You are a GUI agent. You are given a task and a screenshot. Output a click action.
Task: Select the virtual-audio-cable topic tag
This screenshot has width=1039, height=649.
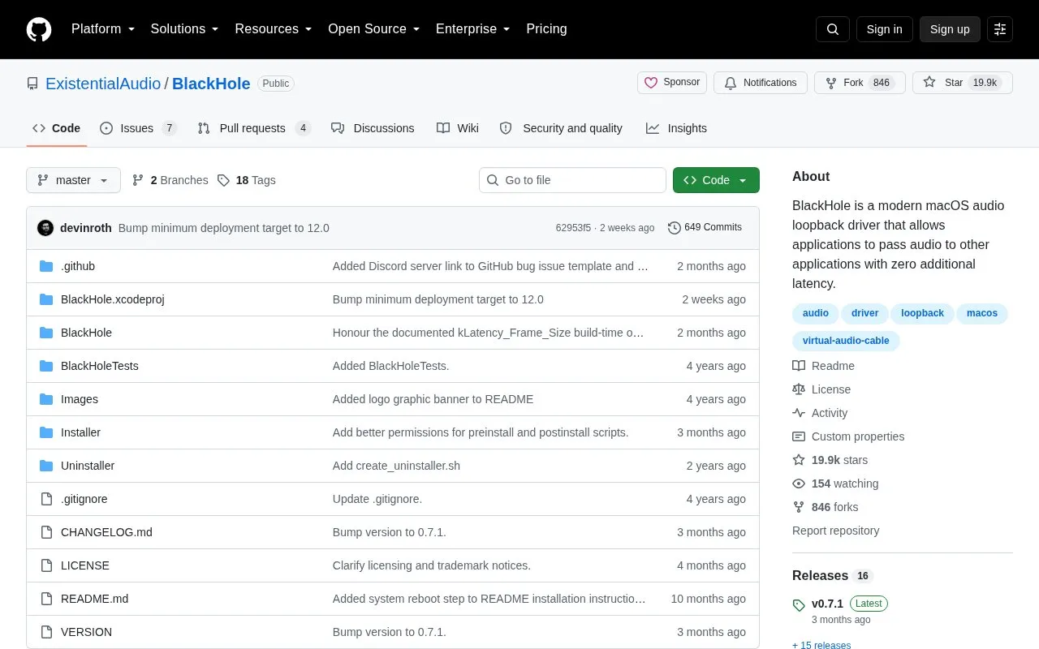pos(846,341)
